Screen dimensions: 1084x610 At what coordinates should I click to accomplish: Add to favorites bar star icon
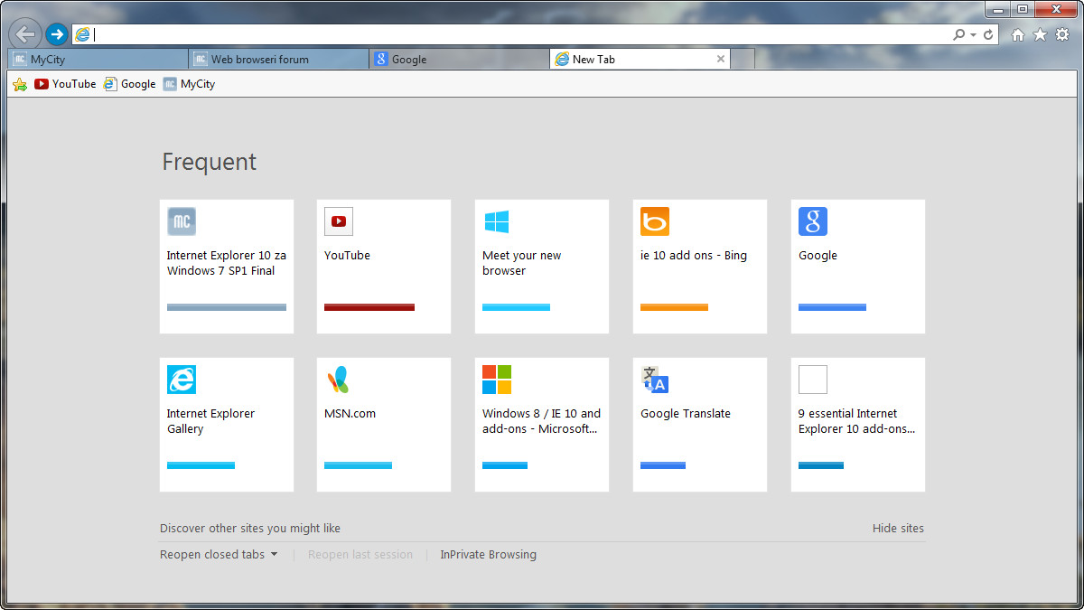(20, 84)
